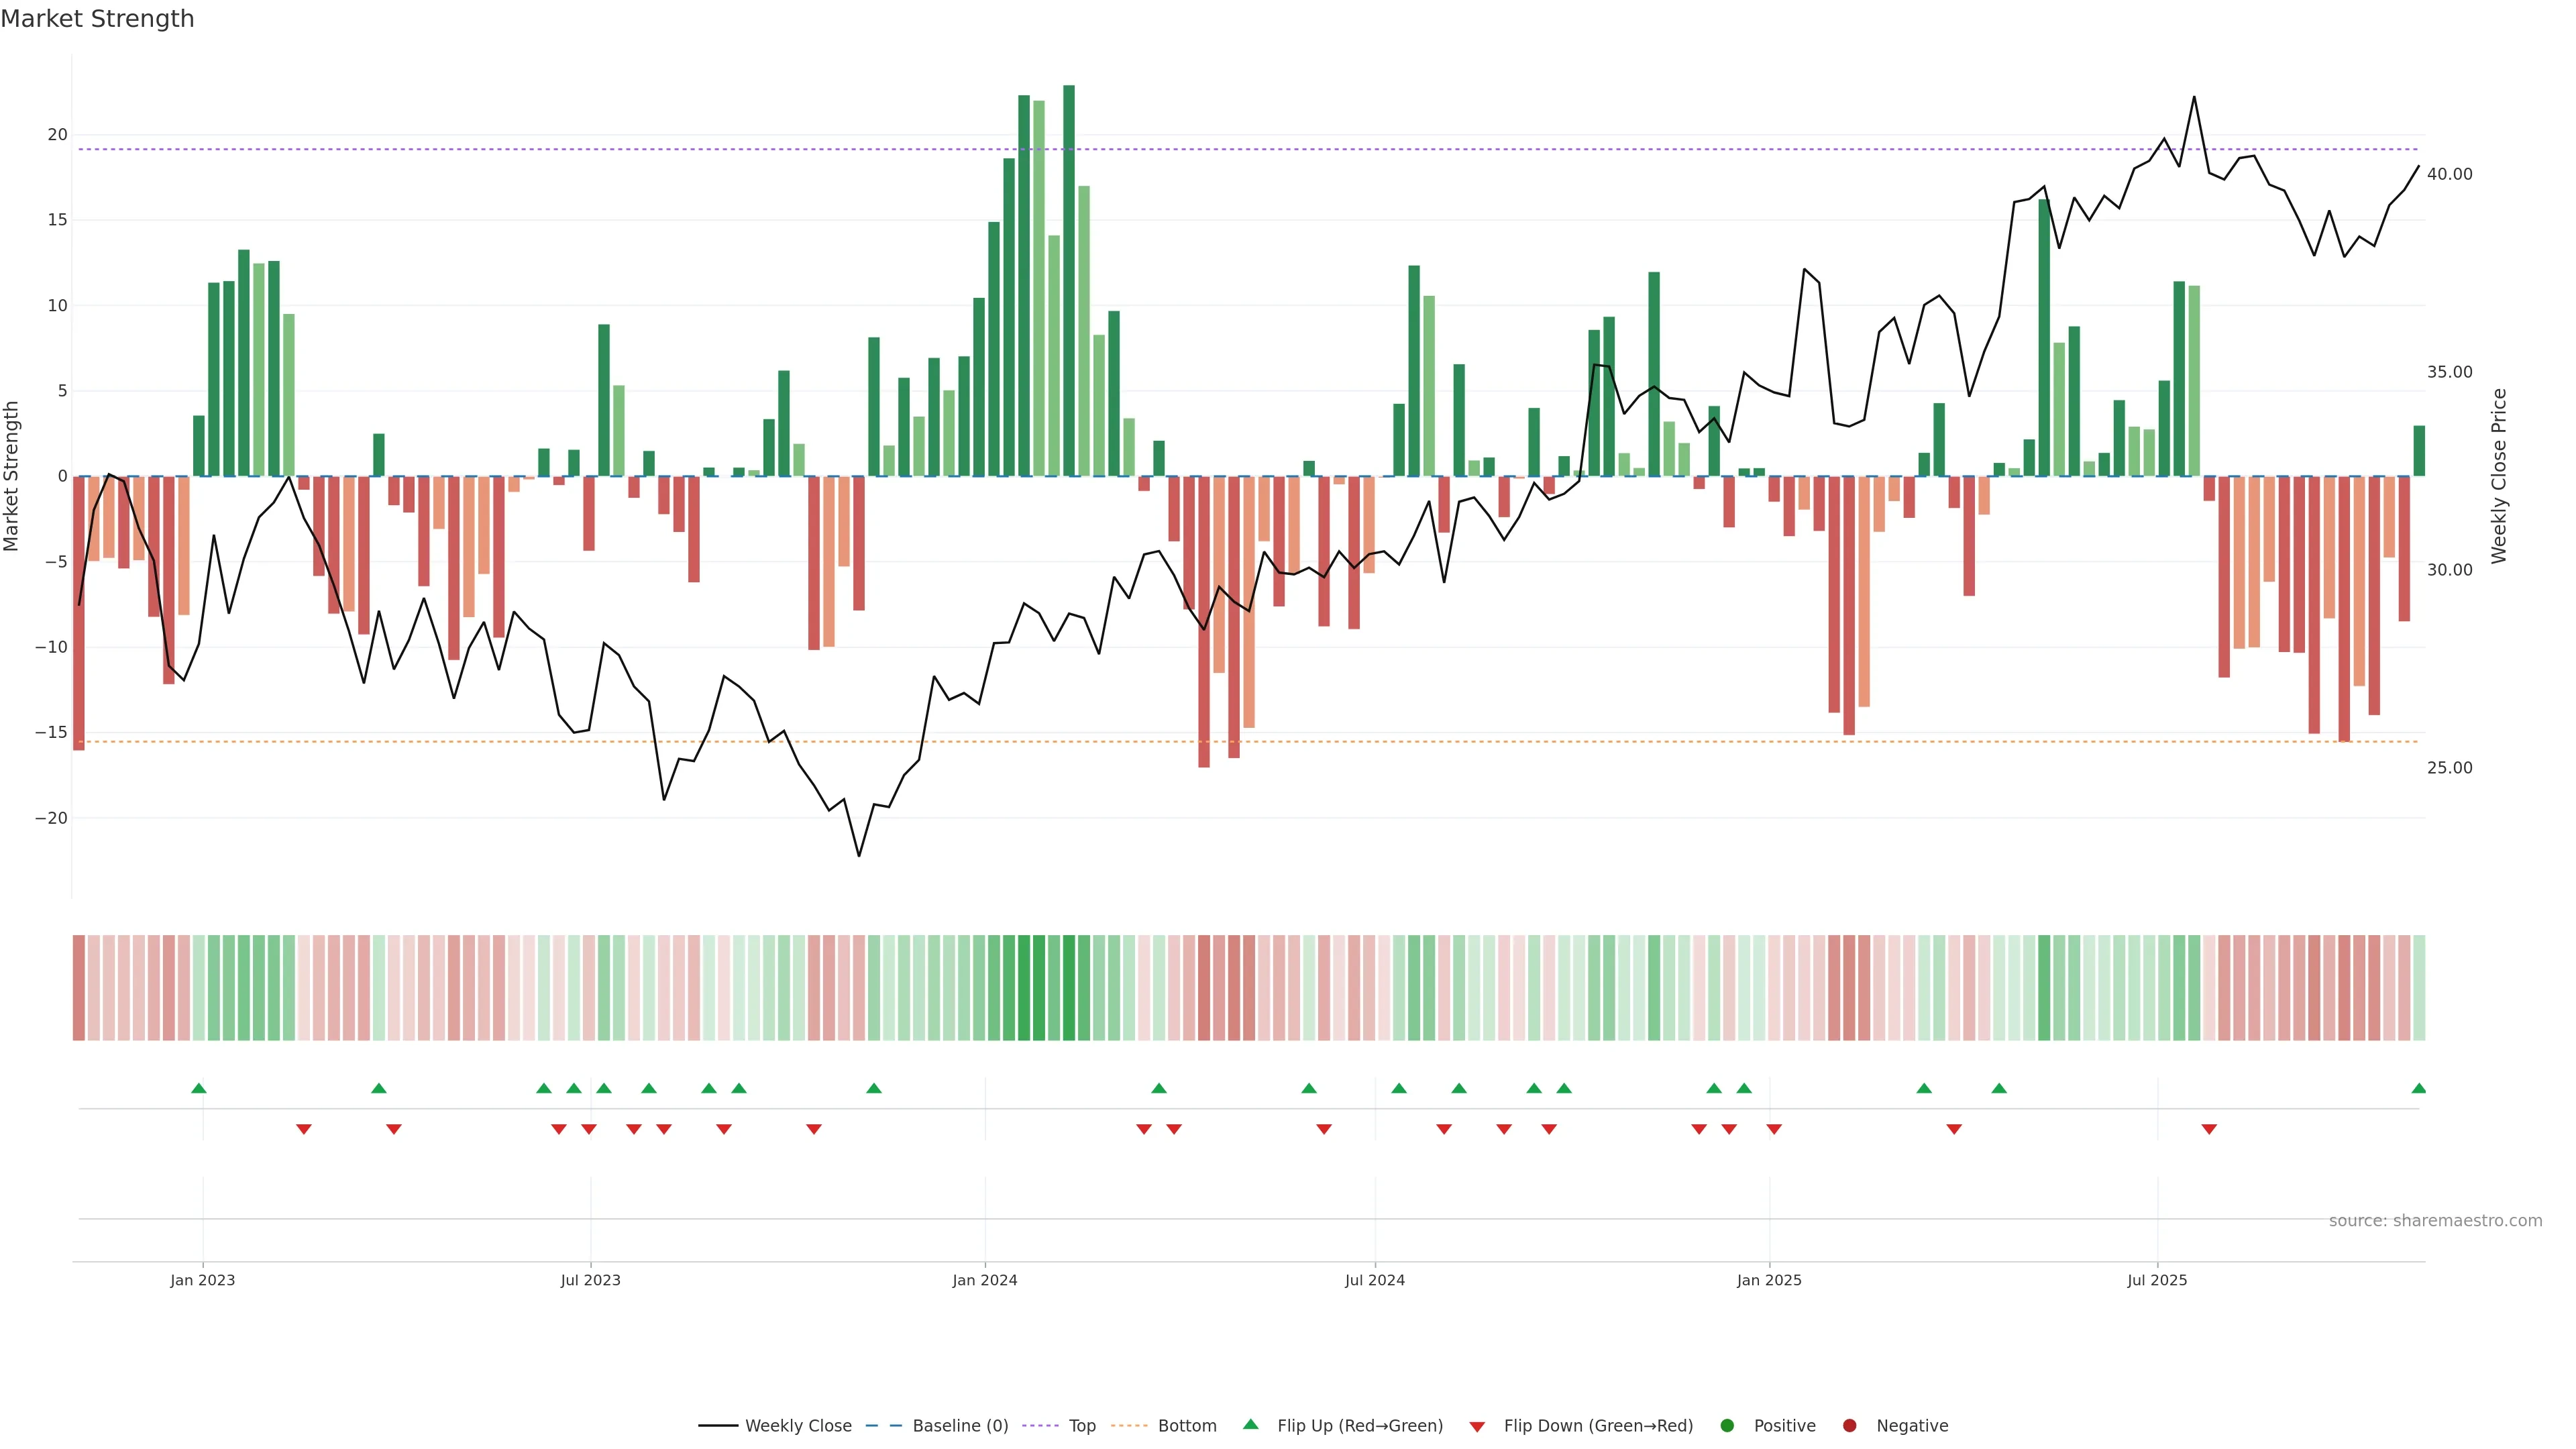The height and width of the screenshot is (1449, 2576).
Task: Click the first green flip-up marker near Jan 2023
Action: coord(198,1088)
